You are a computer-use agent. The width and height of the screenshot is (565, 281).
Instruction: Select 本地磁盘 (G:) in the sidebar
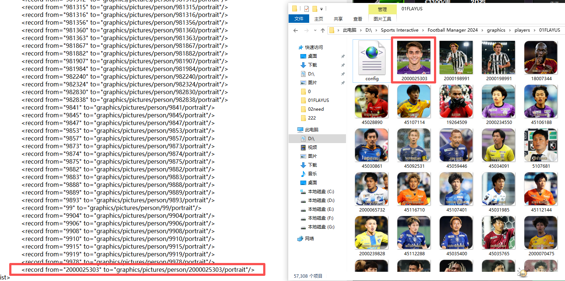coord(321,227)
